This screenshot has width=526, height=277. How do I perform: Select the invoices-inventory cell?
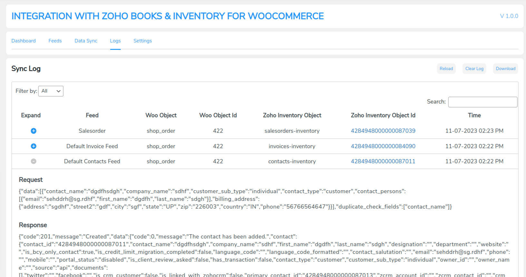click(292, 146)
